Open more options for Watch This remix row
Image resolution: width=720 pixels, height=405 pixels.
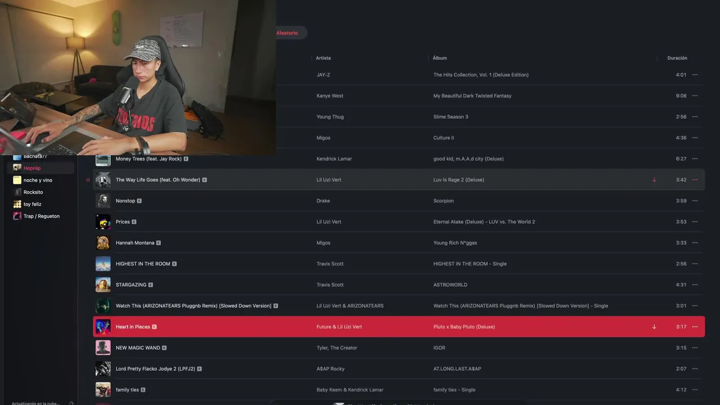coord(695,306)
